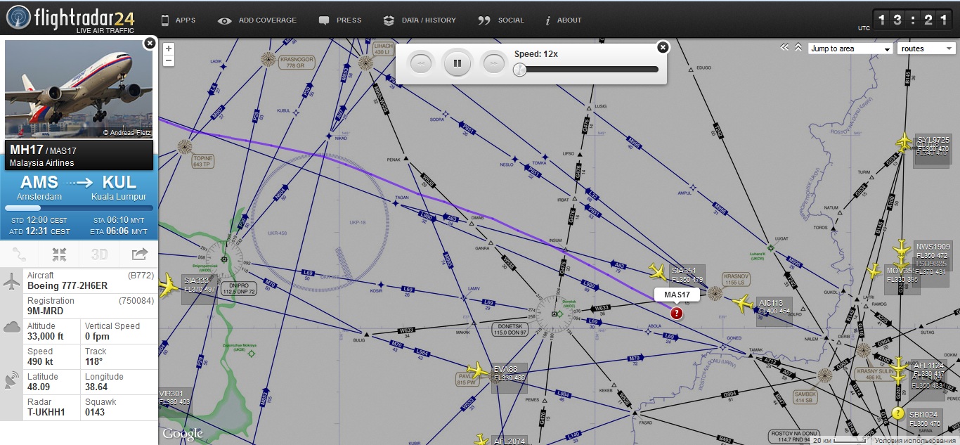Open the DATA / HISTORY menu

point(420,20)
